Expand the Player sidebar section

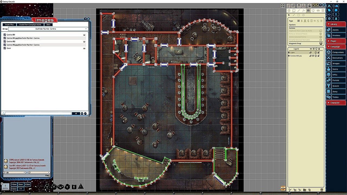coord(336,41)
